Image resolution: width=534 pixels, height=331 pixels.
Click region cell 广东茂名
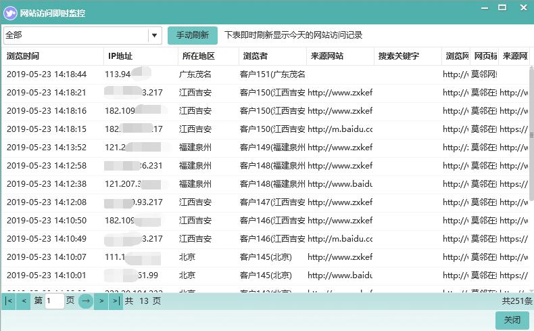[195, 74]
